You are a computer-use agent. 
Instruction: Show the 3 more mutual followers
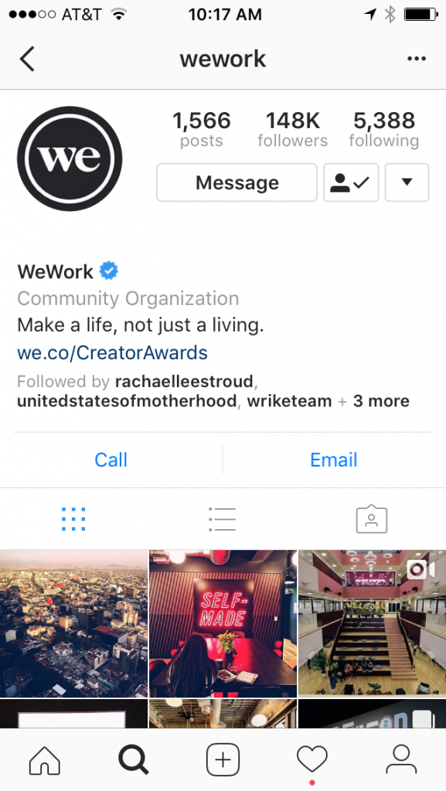(381, 402)
